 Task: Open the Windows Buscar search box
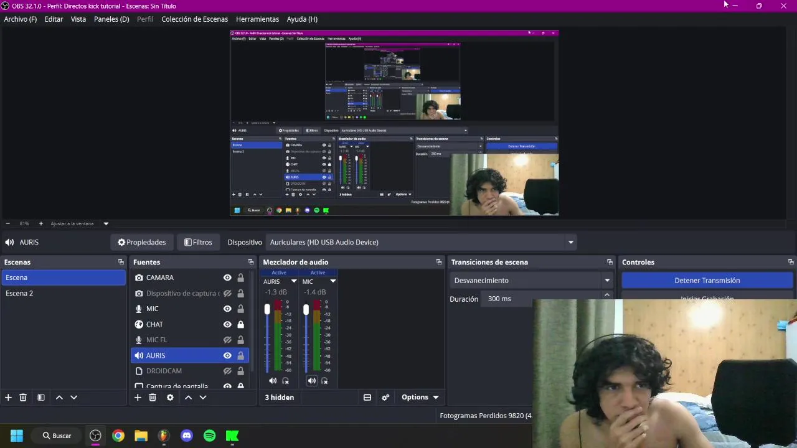(x=57, y=436)
